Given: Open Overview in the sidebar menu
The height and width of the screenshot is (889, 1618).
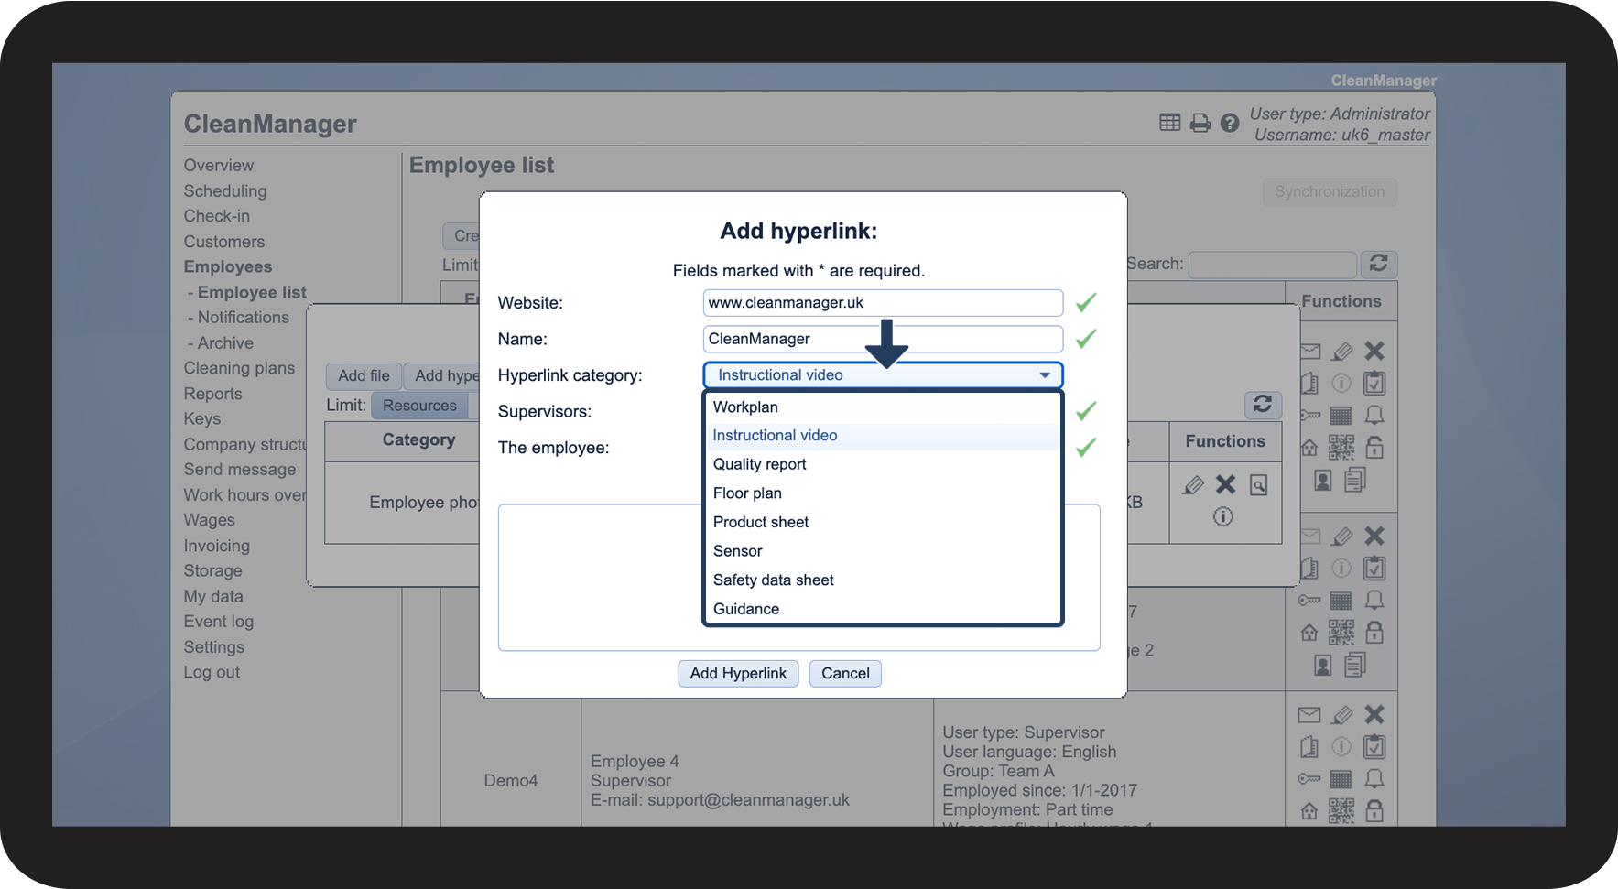Looking at the screenshot, I should 219,166.
